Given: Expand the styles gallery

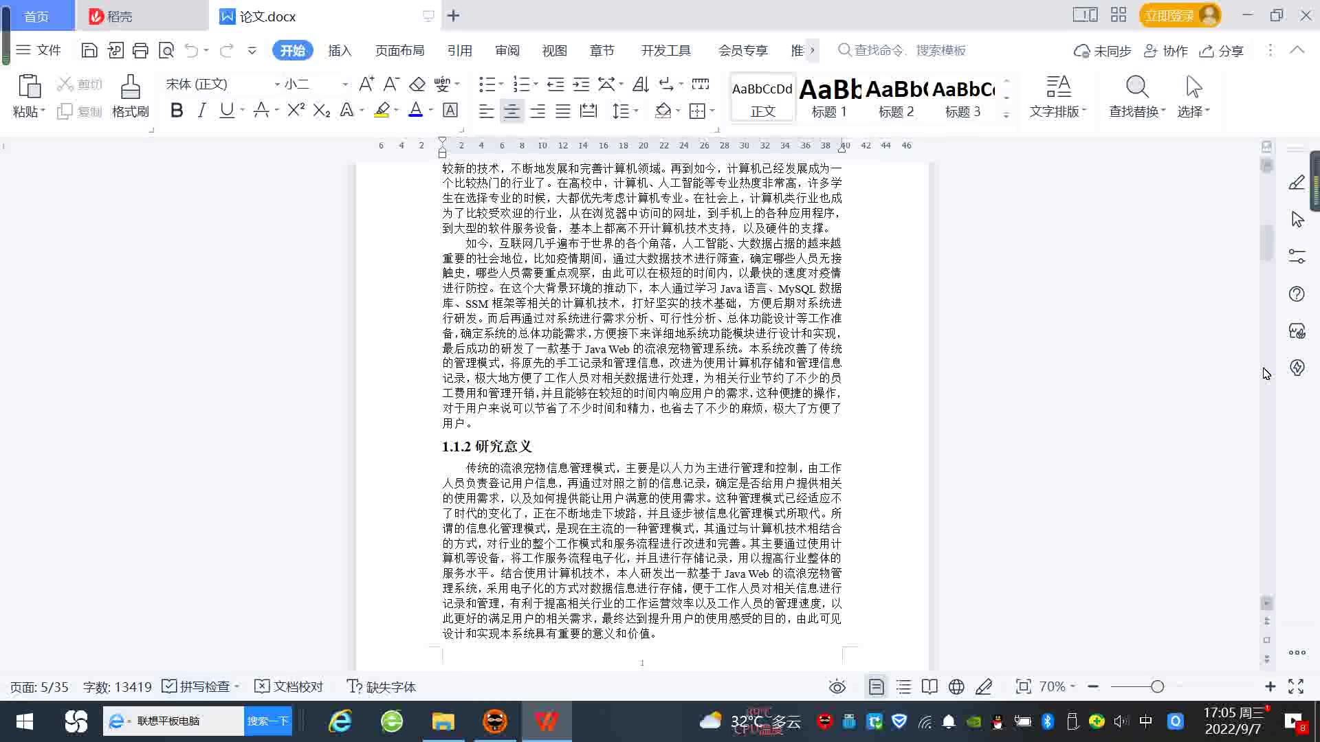Looking at the screenshot, I should click(1006, 115).
